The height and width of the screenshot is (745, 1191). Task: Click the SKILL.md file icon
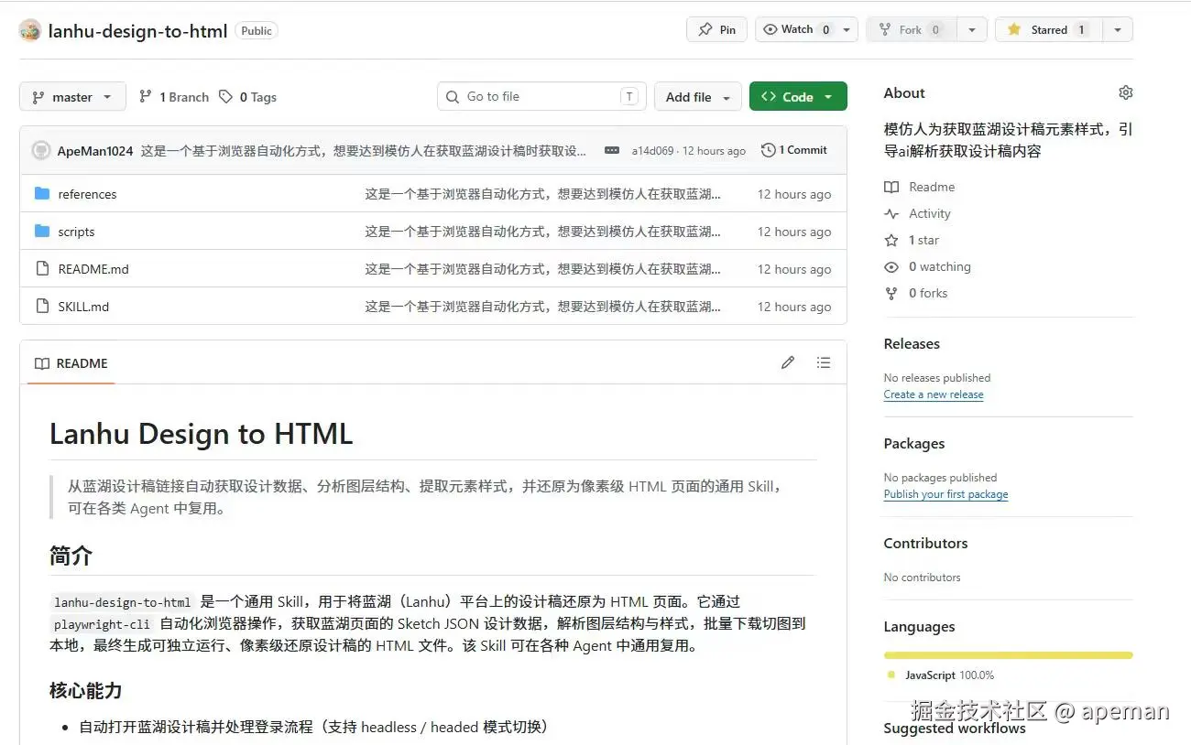[42, 306]
